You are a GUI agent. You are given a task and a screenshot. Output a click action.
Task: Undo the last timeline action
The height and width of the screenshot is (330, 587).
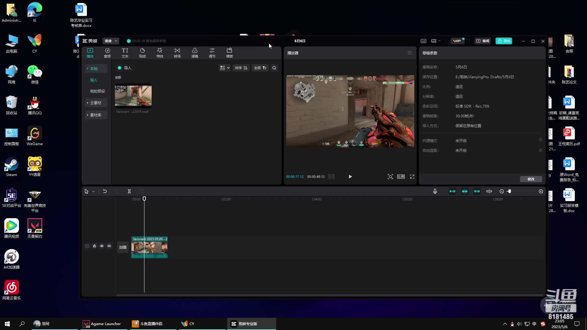105,191
